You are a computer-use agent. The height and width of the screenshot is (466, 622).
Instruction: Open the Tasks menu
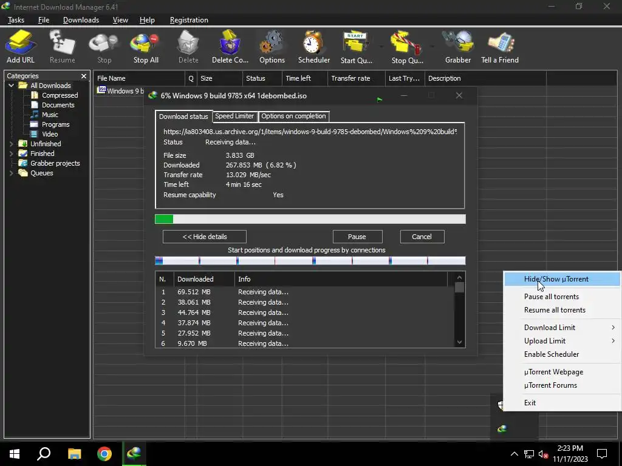coord(16,20)
